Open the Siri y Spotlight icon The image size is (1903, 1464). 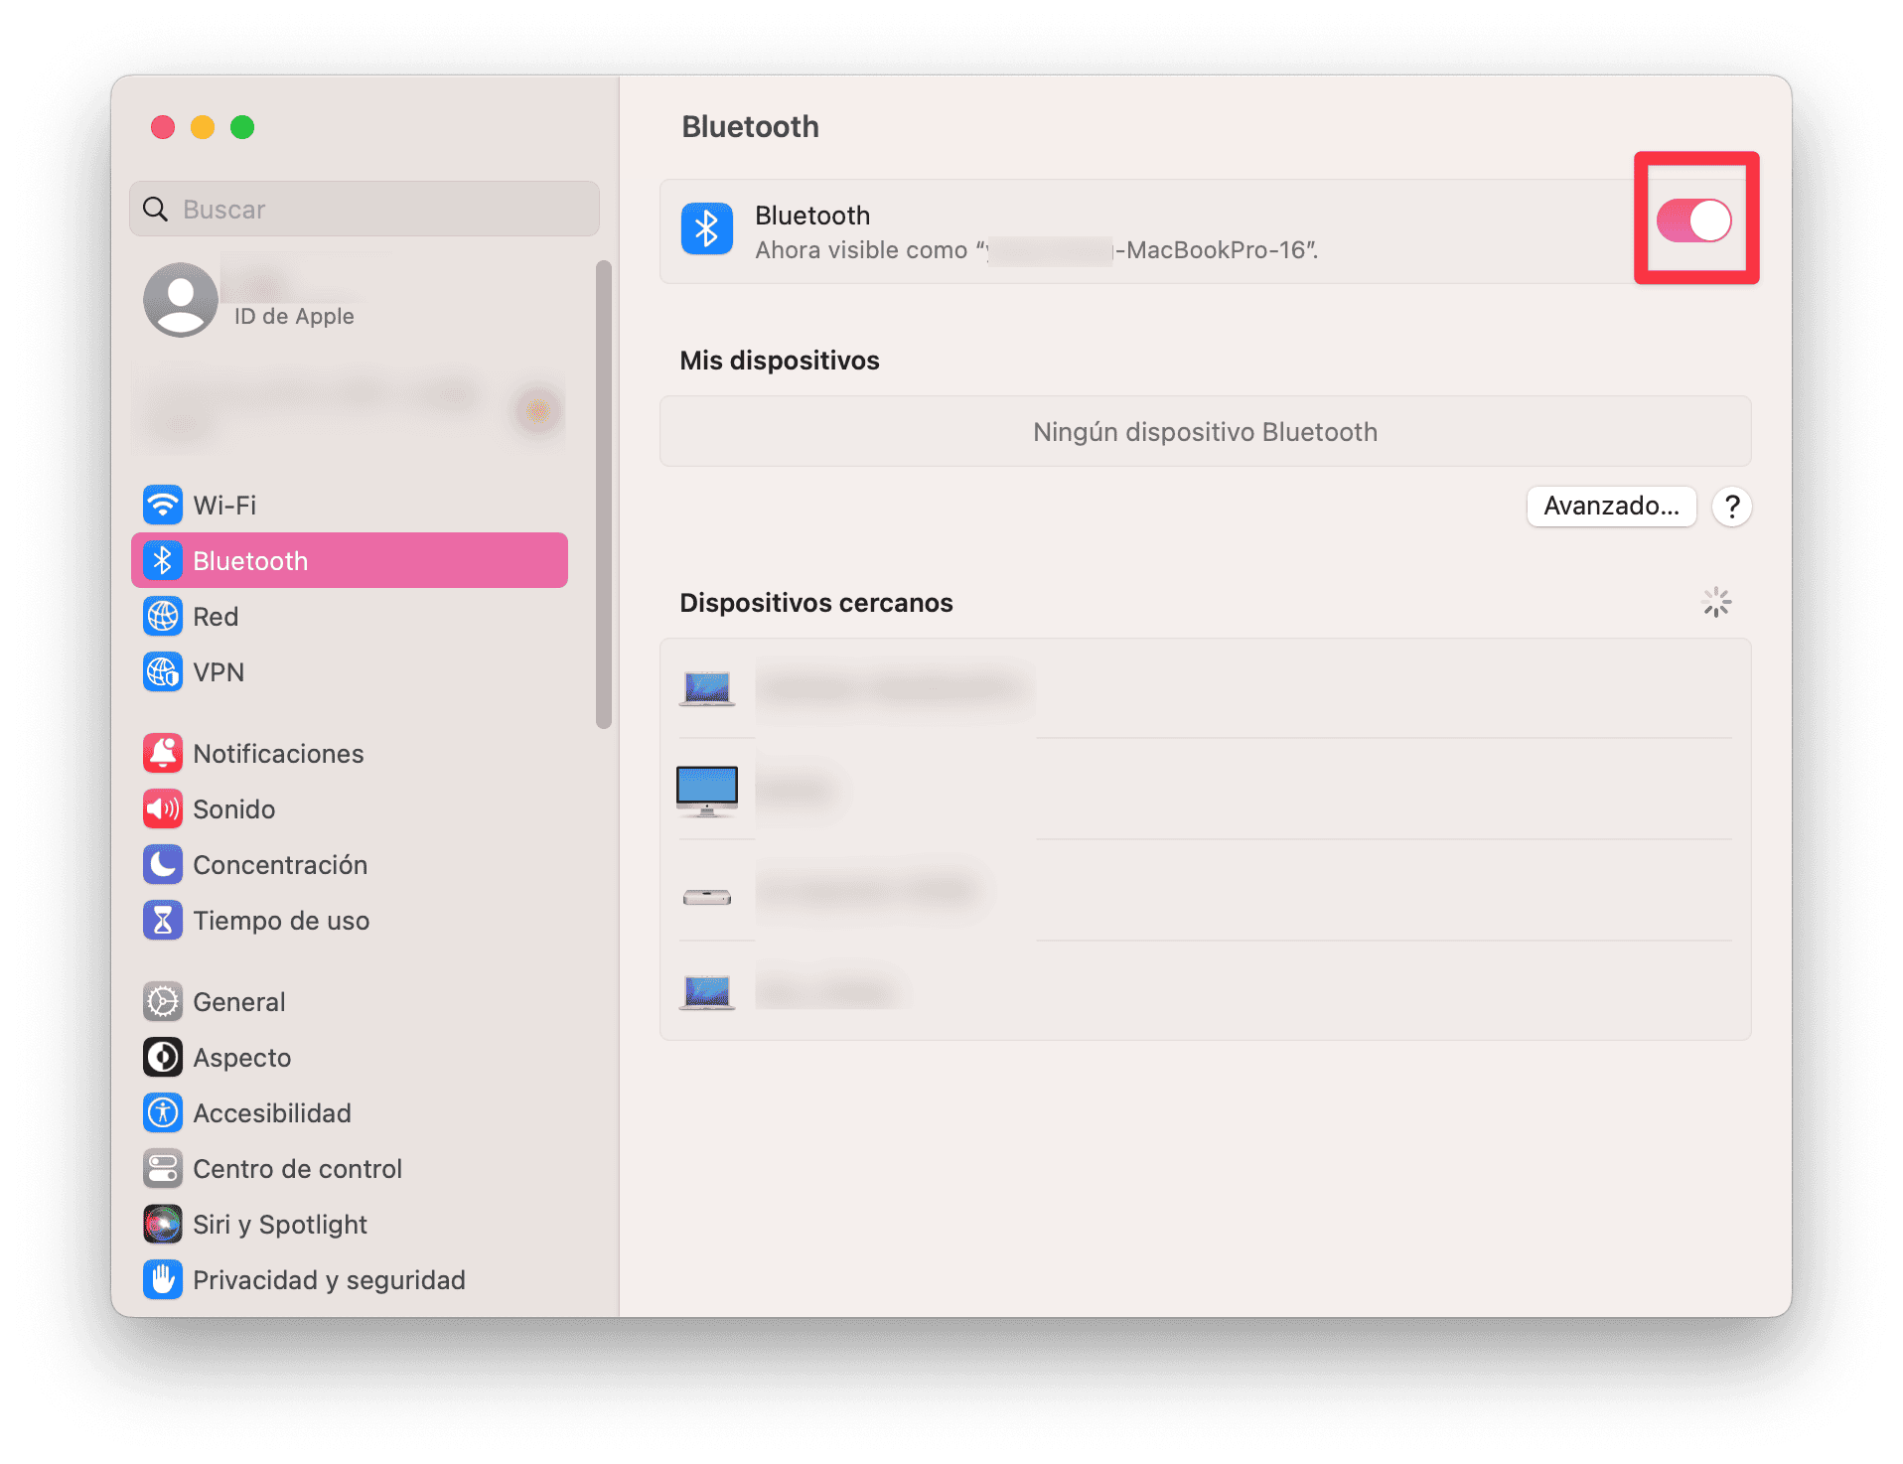163,1224
